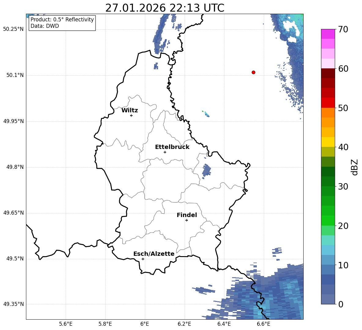The height and width of the screenshot is (330, 362).
Task: Click the 5.6°E longitude label
Action: coord(66,324)
